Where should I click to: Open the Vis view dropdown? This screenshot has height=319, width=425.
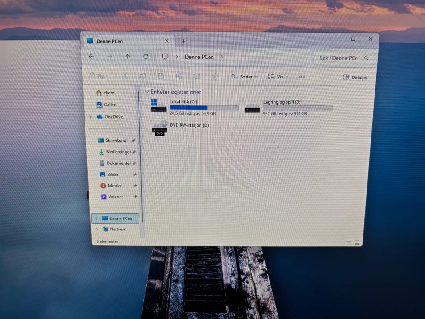click(278, 77)
